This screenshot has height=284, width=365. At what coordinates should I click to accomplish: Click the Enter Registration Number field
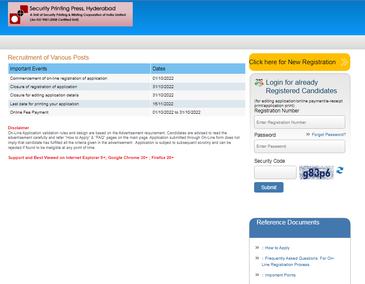(299, 122)
